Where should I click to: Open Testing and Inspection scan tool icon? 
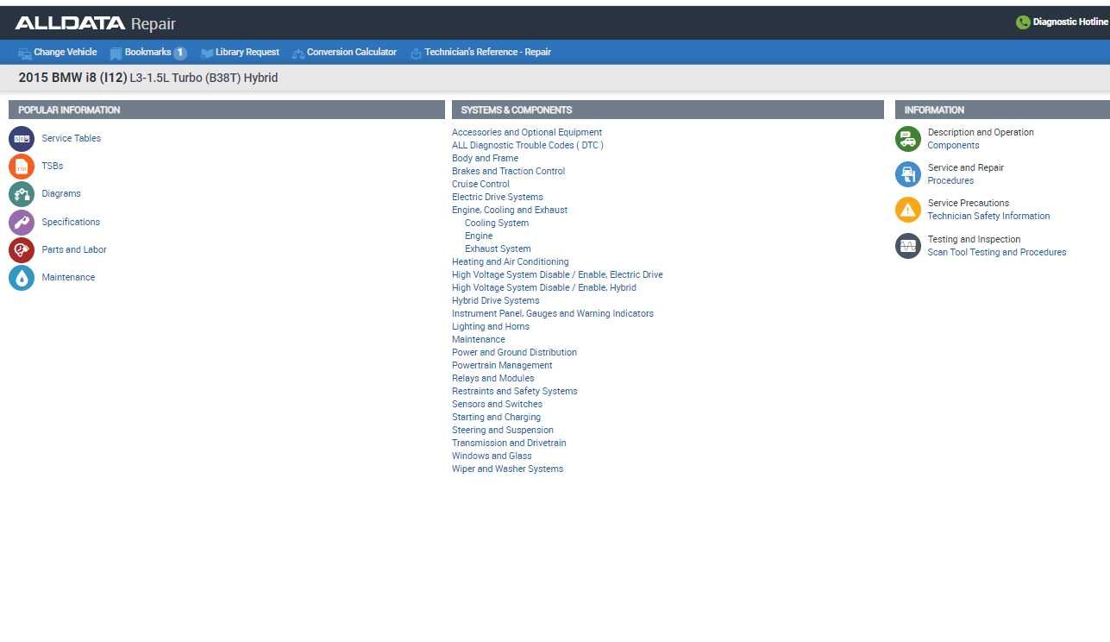(906, 246)
